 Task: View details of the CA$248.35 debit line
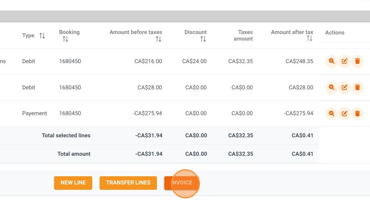[x=331, y=61]
